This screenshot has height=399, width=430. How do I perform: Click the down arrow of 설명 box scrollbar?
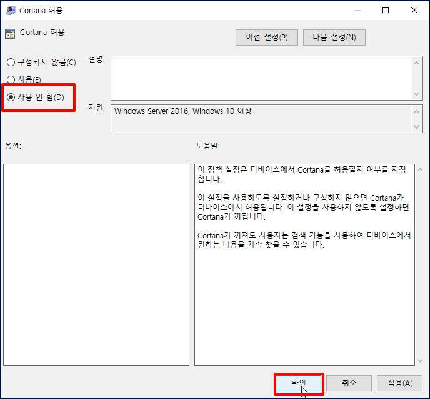pos(416,94)
